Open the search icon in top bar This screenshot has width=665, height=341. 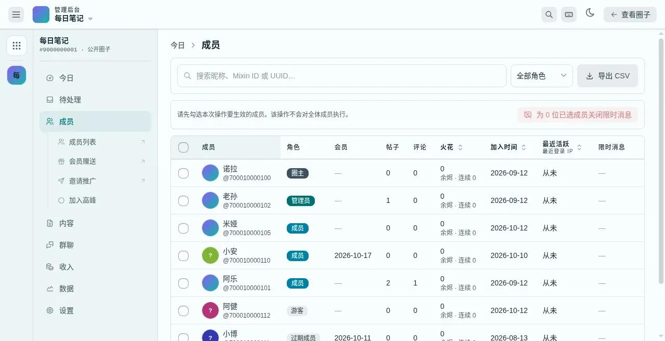[x=549, y=15]
